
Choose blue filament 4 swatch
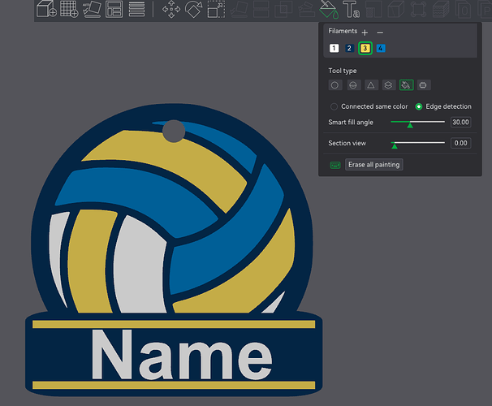coord(381,49)
